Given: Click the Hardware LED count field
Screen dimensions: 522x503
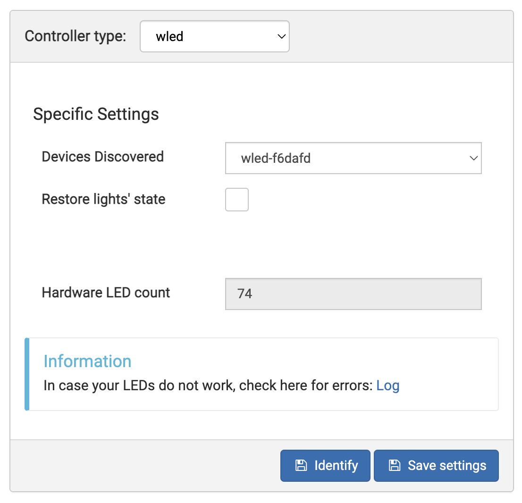Looking at the screenshot, I should pos(353,294).
